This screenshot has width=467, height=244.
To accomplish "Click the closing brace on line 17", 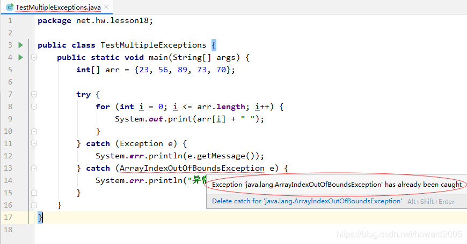I will [x=40, y=217].
